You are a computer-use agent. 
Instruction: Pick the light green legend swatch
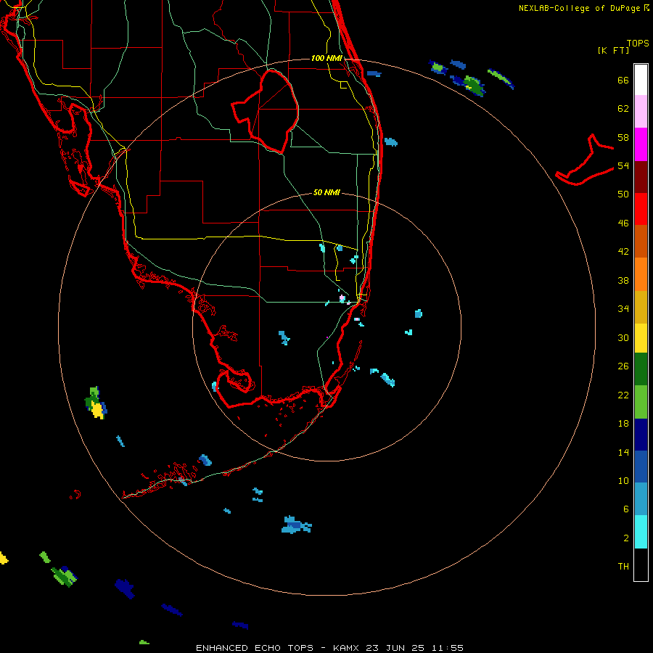pyautogui.click(x=641, y=402)
